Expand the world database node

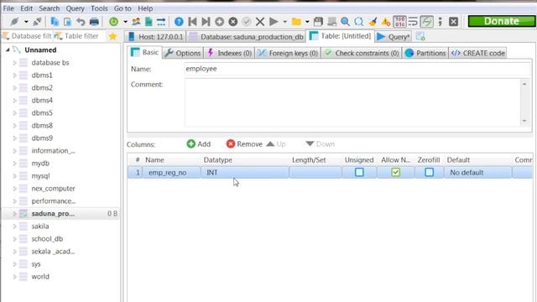click(x=14, y=277)
